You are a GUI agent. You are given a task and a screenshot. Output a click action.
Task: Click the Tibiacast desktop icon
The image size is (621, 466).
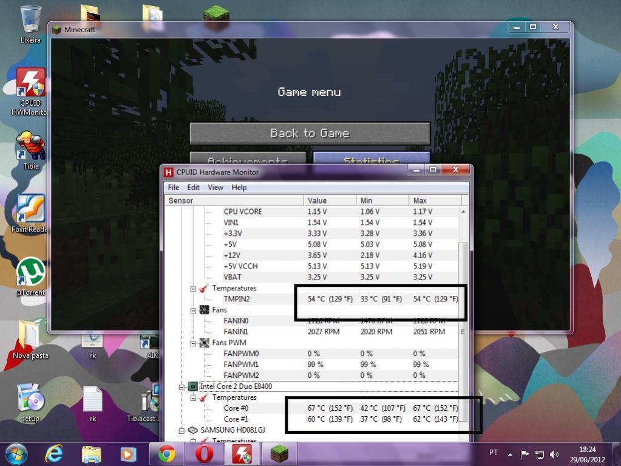[x=143, y=403]
